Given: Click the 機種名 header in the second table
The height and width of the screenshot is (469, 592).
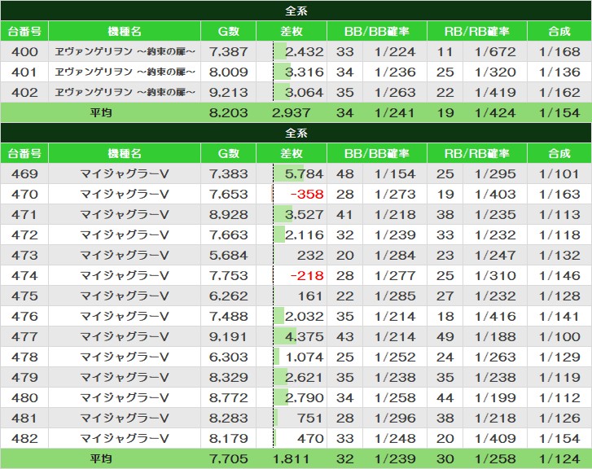Looking at the screenshot, I should point(125,153).
